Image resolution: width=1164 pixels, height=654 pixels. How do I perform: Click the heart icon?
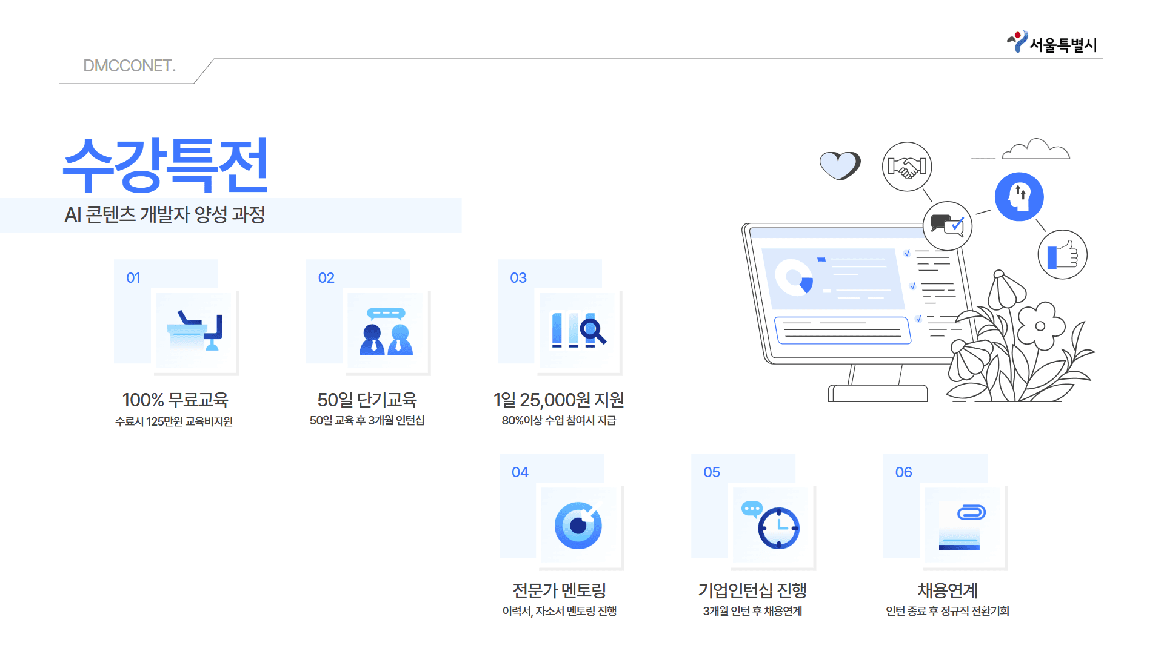click(x=840, y=165)
